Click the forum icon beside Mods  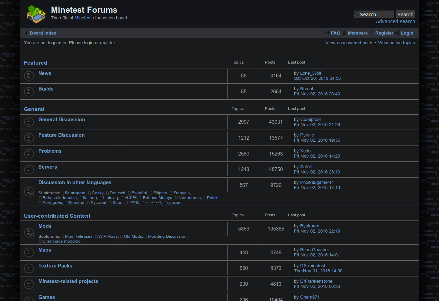pos(29,233)
